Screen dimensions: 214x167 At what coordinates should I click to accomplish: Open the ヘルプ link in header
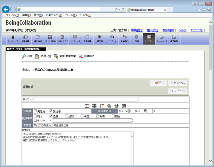tap(182, 30)
